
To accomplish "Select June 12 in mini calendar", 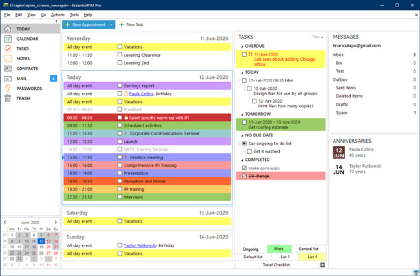I will point(41,241).
